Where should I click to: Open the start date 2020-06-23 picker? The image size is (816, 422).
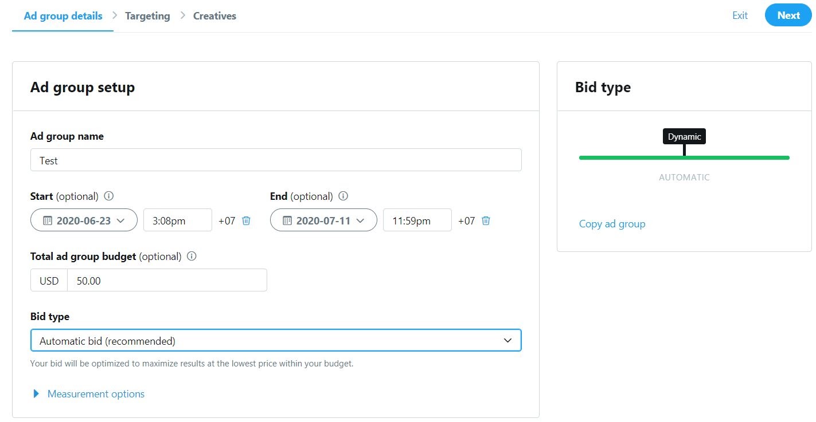[84, 220]
